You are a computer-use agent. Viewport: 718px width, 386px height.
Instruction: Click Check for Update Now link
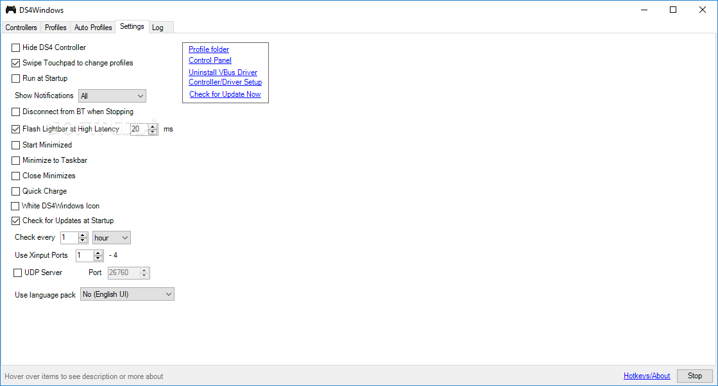click(225, 94)
